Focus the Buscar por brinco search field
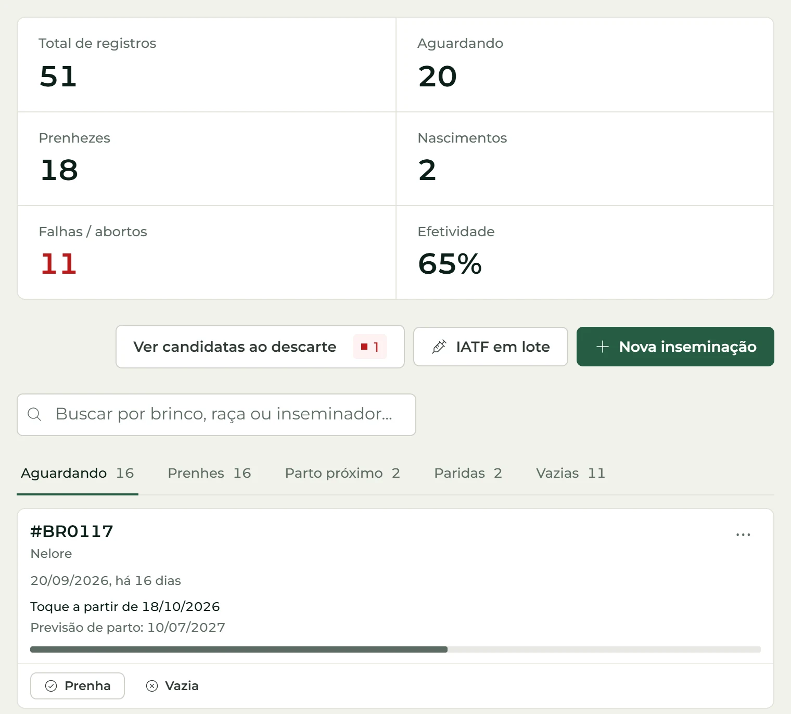 tap(216, 415)
